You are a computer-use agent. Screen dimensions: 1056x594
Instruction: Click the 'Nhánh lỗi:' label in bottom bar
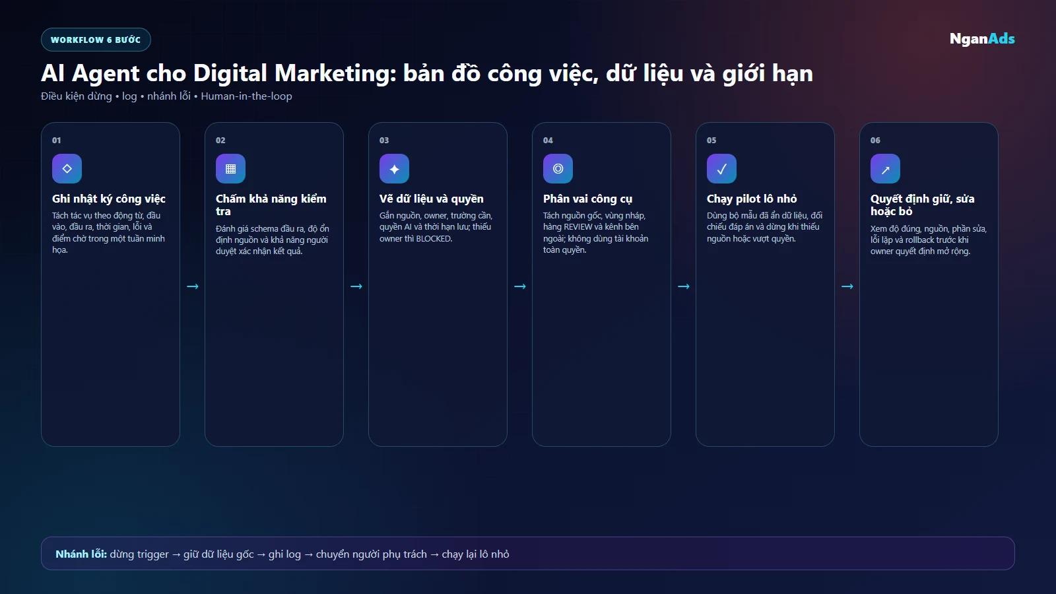(x=81, y=554)
